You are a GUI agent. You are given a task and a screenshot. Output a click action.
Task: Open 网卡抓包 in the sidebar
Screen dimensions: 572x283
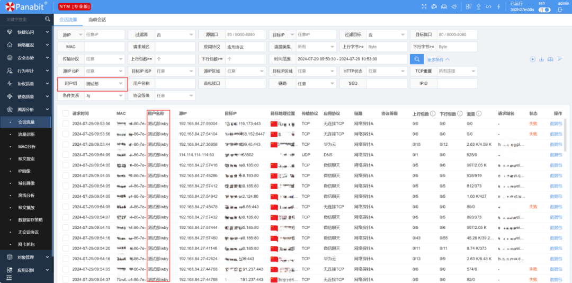click(26, 244)
